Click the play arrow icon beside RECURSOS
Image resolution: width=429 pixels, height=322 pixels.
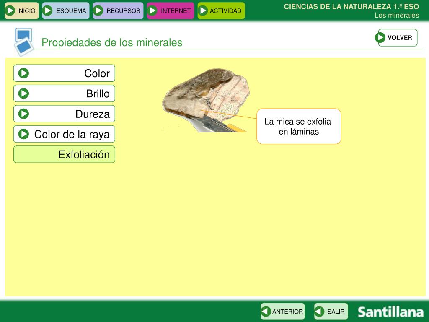click(x=98, y=10)
